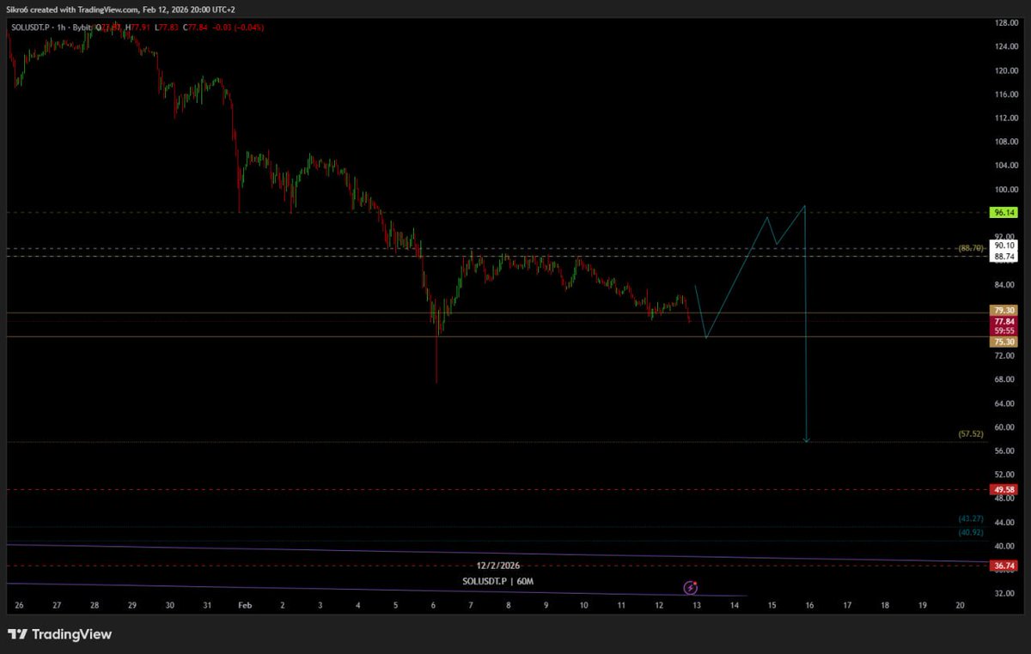Click the '20' date on time axis
The height and width of the screenshot is (654, 1031).
(x=960, y=605)
